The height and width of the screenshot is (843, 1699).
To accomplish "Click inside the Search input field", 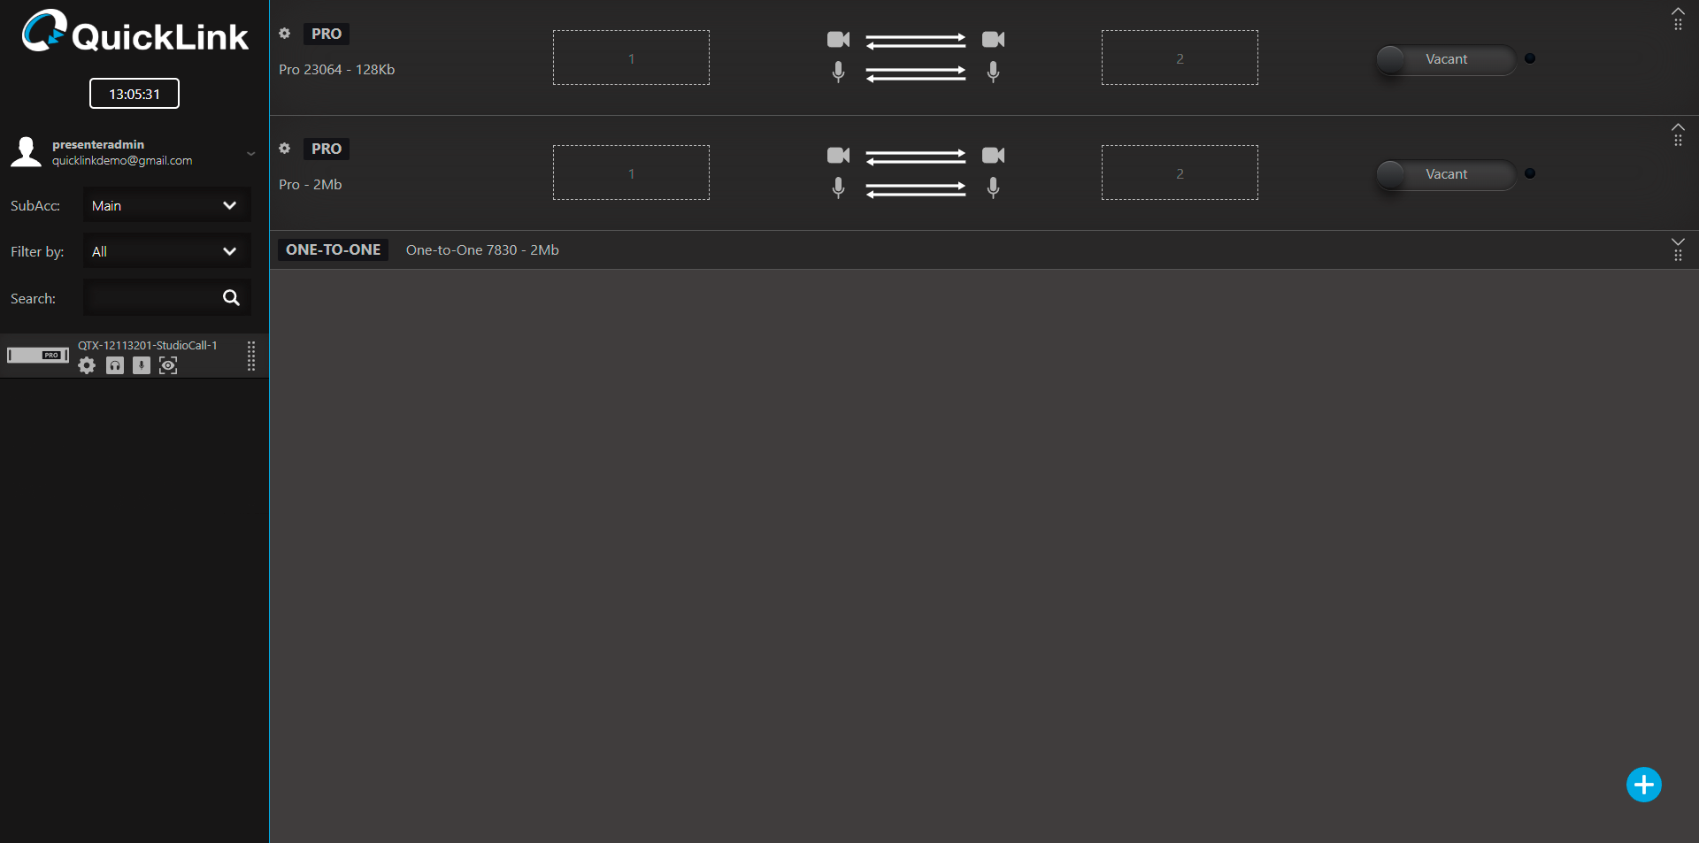I will (x=150, y=298).
